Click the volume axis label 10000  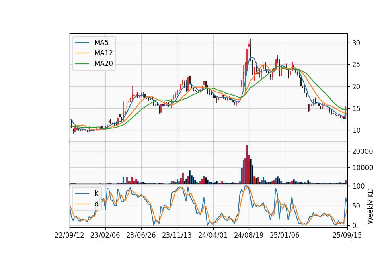pyautogui.click(x=363, y=168)
